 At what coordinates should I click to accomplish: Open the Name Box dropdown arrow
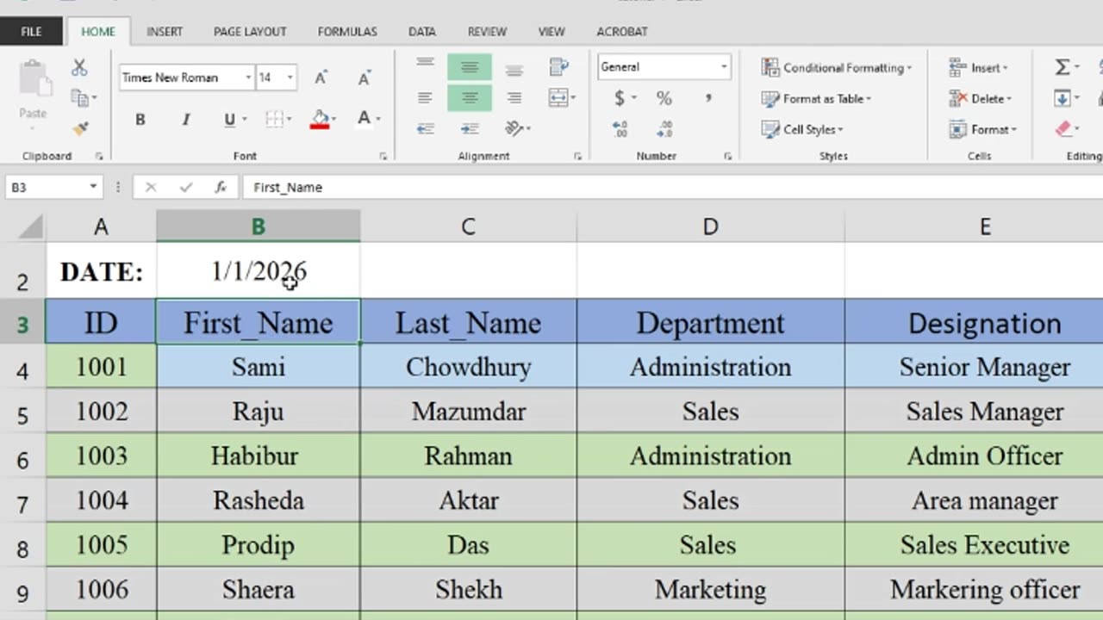93,187
